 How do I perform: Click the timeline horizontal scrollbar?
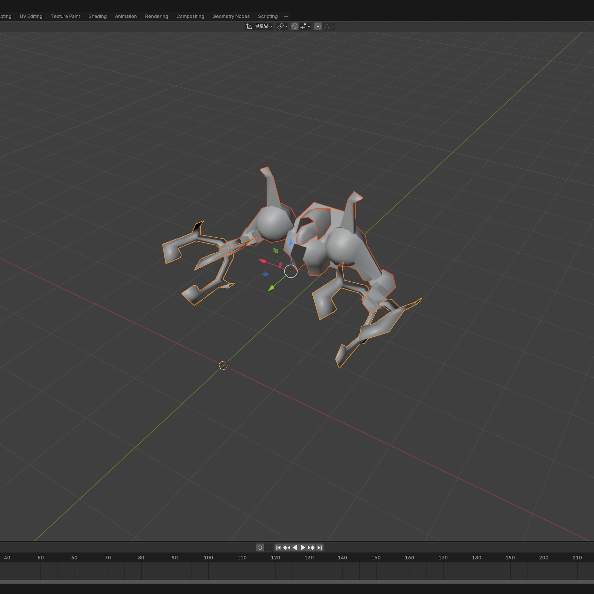[297, 582]
